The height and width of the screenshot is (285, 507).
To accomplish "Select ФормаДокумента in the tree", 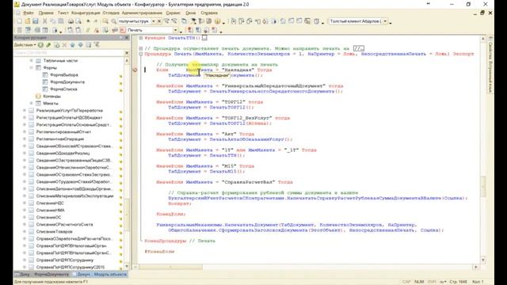I will click(67, 82).
